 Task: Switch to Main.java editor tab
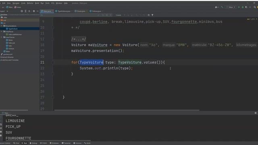[46, 11]
